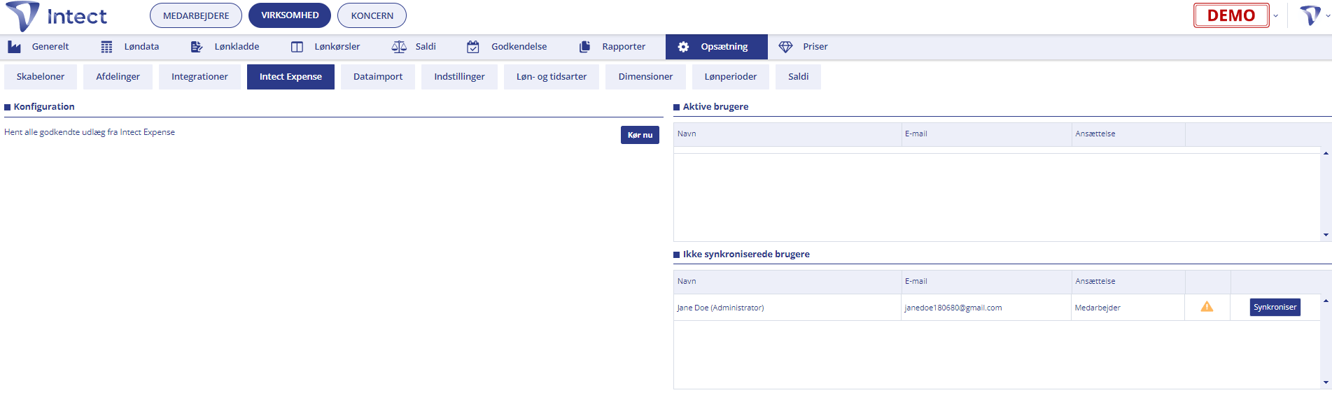Click the Generelt chart icon
The width and height of the screenshot is (1332, 395).
(14, 47)
